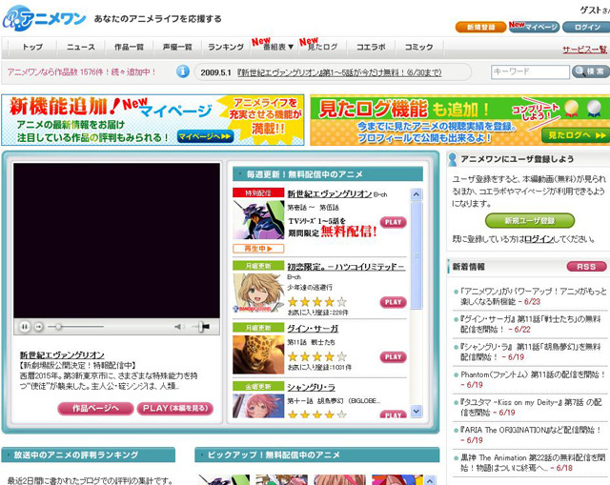Open the ログイン link in the registration box
The width and height of the screenshot is (610, 485).
pos(539,239)
